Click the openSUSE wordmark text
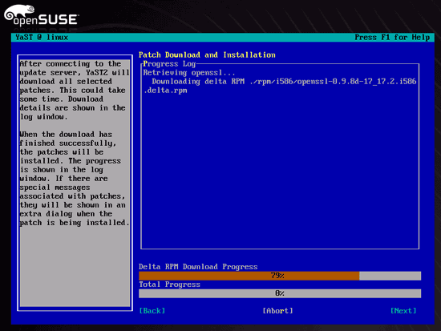The image size is (441, 331). pos(45,21)
